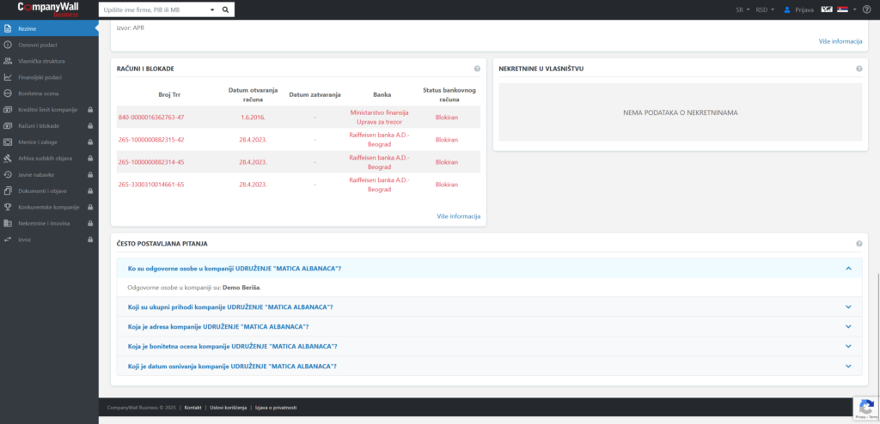The height and width of the screenshot is (424, 880).
Task: Expand the bonitetna ocena FAQ question
Action: coord(847,347)
